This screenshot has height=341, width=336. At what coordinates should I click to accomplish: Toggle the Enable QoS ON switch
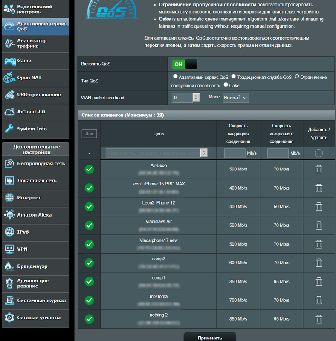[x=185, y=64]
